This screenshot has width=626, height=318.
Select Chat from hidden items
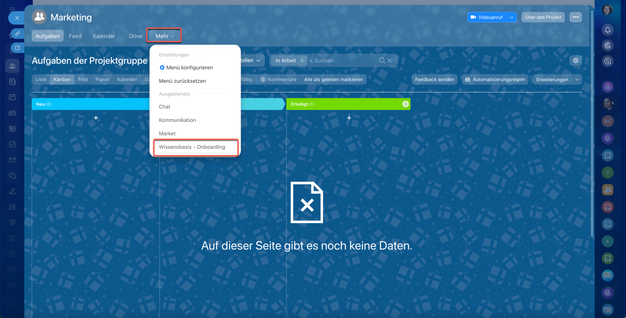click(x=165, y=107)
